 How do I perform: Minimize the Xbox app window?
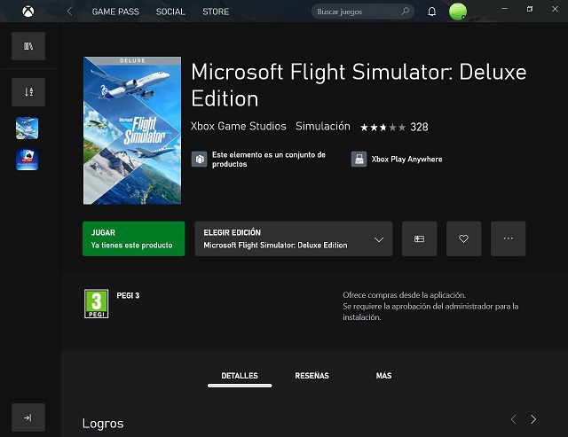coord(504,9)
